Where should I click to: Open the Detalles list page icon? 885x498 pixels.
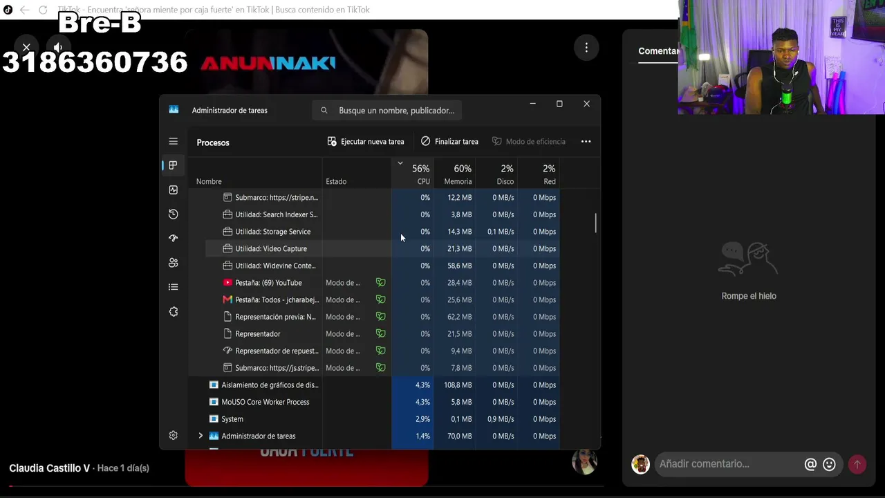pyautogui.click(x=173, y=287)
